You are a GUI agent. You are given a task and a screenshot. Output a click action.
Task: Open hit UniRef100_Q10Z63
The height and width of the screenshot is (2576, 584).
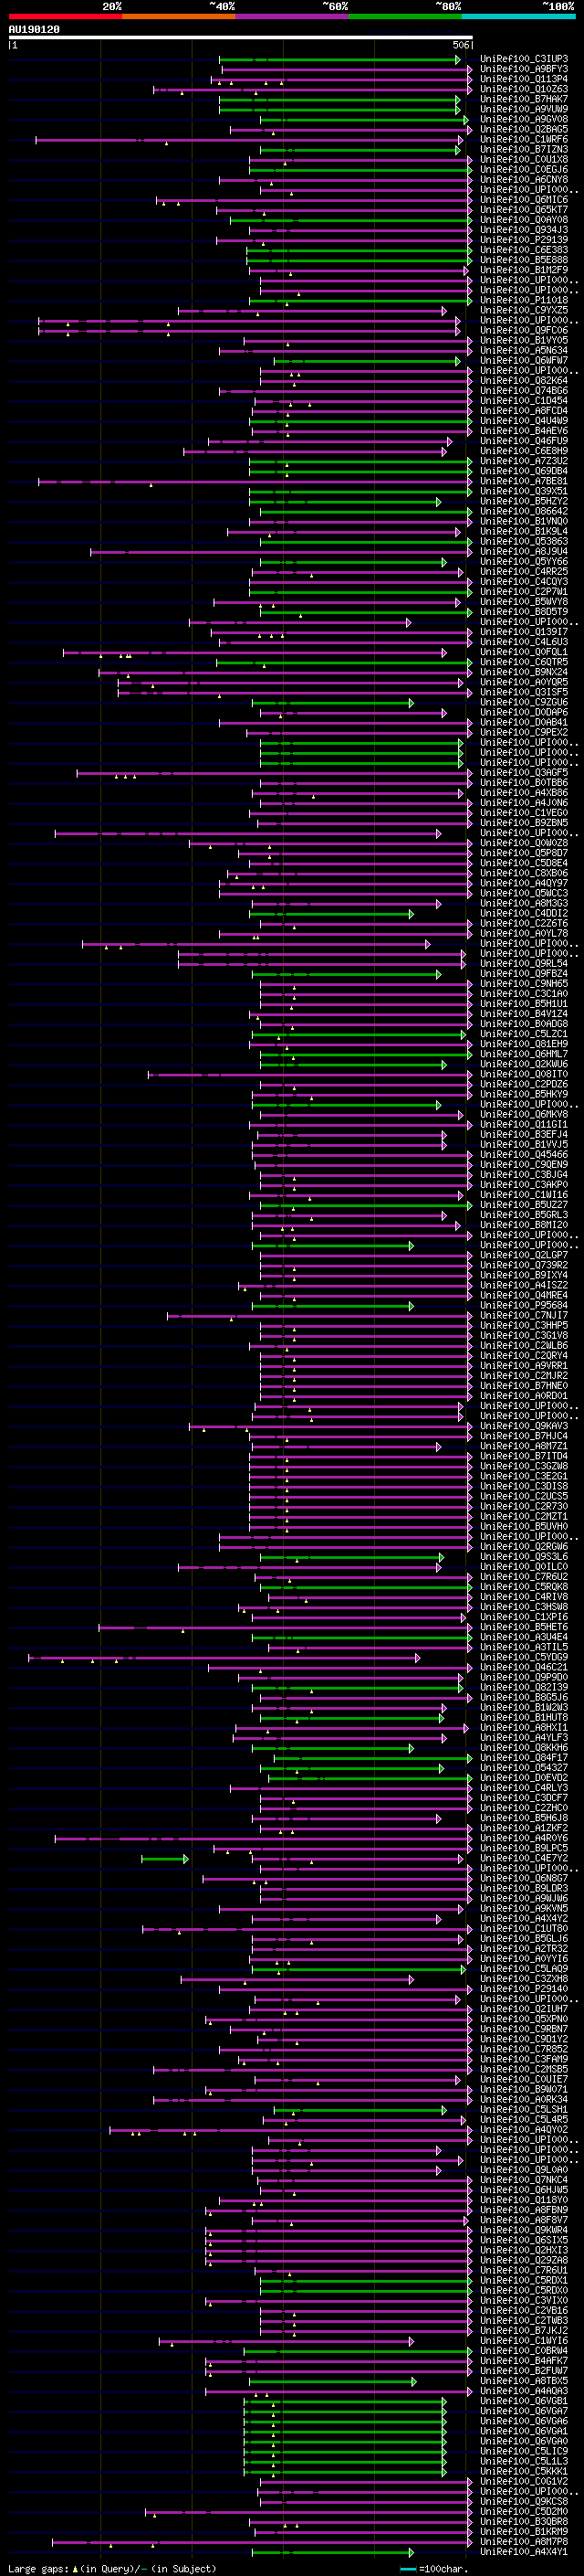pyautogui.click(x=523, y=89)
